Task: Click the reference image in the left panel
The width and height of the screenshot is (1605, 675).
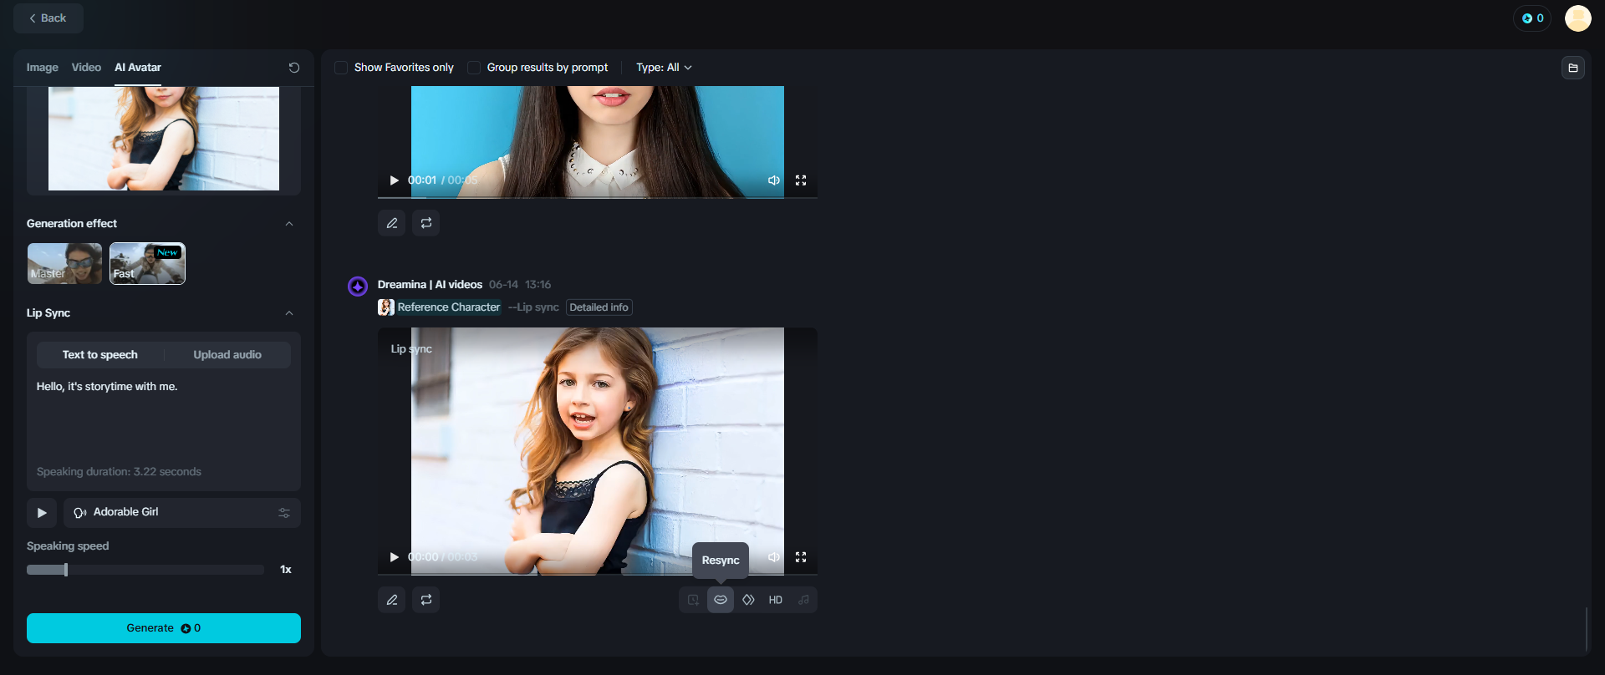Action: (x=164, y=139)
